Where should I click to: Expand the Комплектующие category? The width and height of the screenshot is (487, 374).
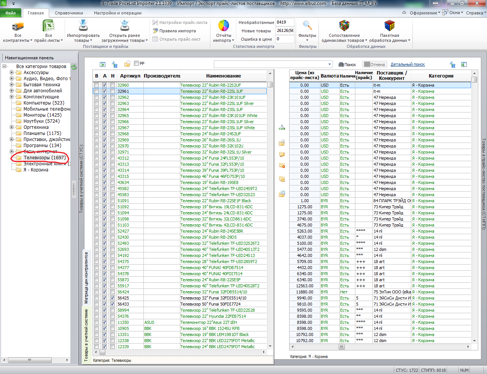tap(11, 97)
